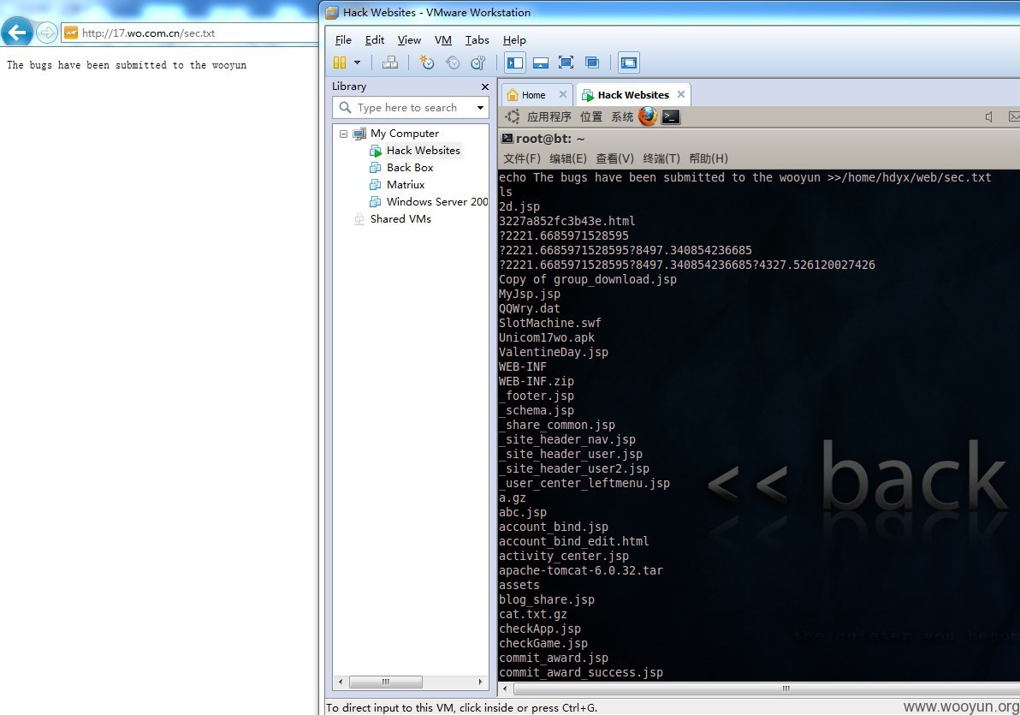The image size is (1020, 715).
Task: Click the Send Ctrl+Alt+Del toolbar icon
Action: (390, 63)
